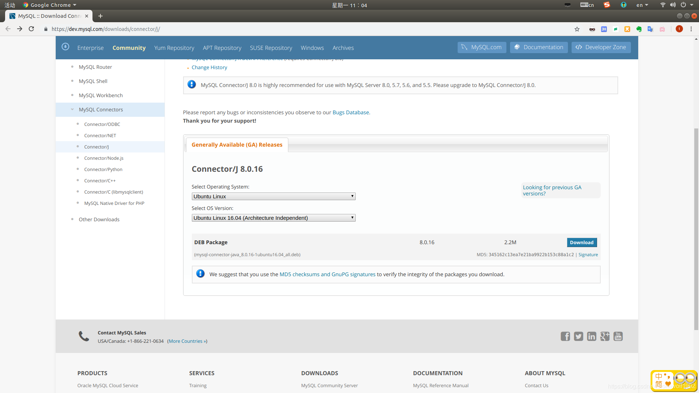Viewport: 699px width, 393px height.
Task: Open the Signature link
Action: (588, 255)
